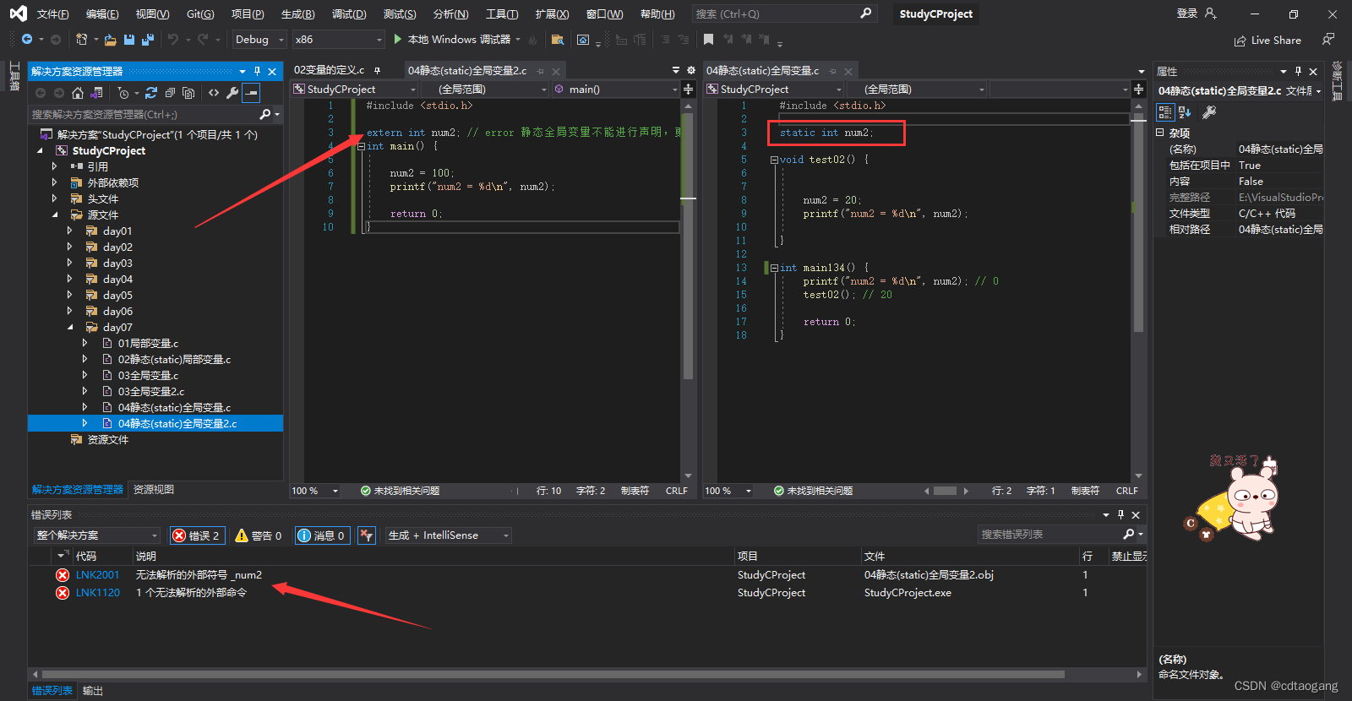Image resolution: width=1352 pixels, height=701 pixels.
Task: Click the bookmark toggle icon
Action: pos(708,40)
